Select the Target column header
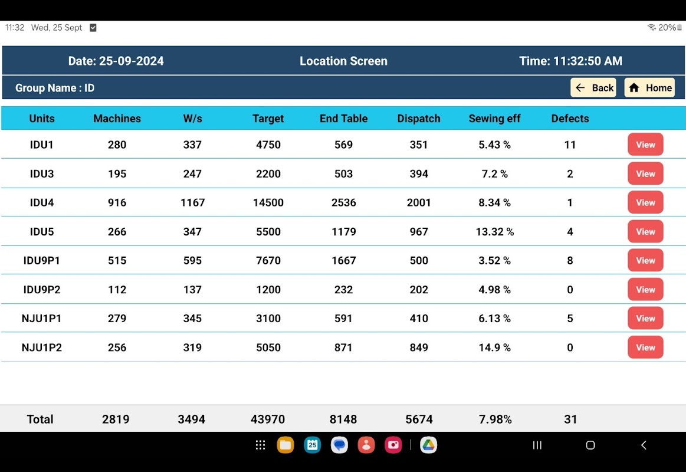The image size is (686, 472). (268, 119)
